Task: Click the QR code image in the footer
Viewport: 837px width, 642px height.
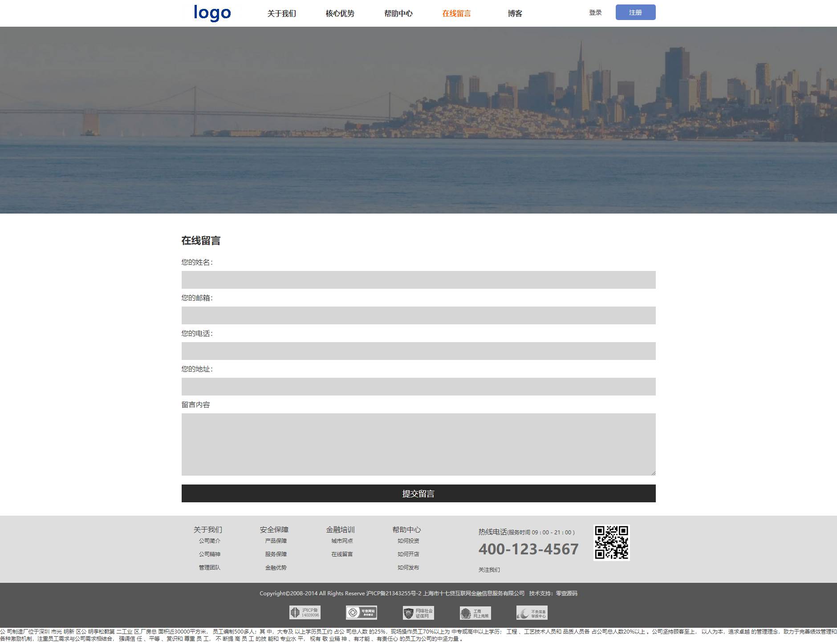Action: pos(612,543)
